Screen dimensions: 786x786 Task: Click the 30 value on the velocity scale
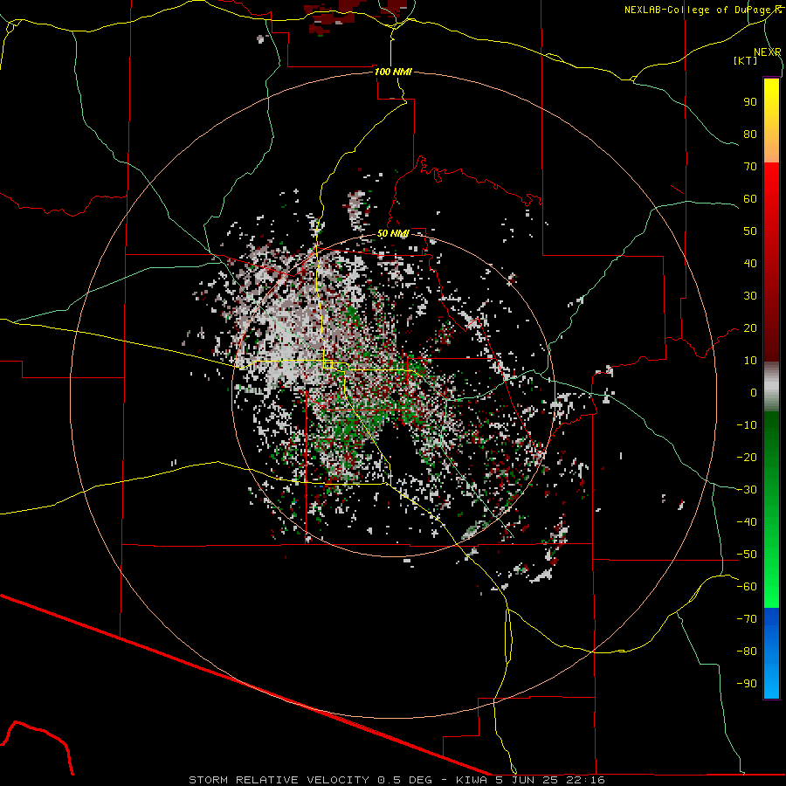click(x=750, y=296)
